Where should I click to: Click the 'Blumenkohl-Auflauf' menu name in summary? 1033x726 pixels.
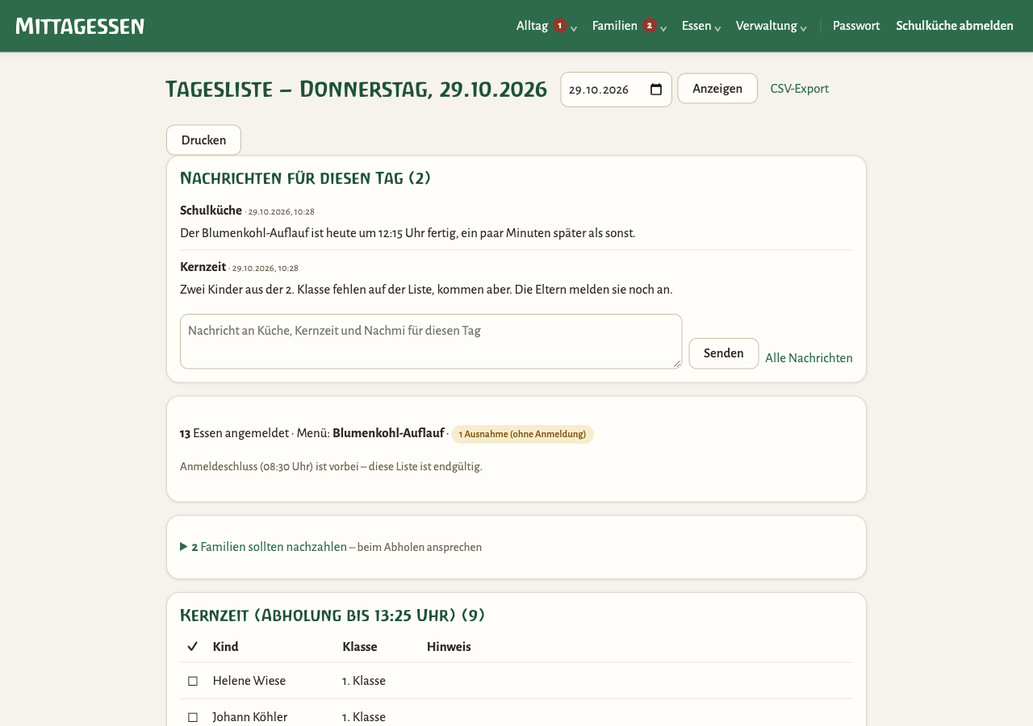(388, 433)
